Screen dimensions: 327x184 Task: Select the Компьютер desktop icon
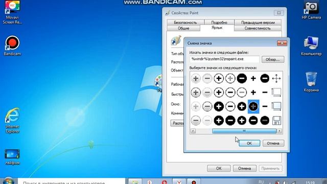[x=311, y=46]
